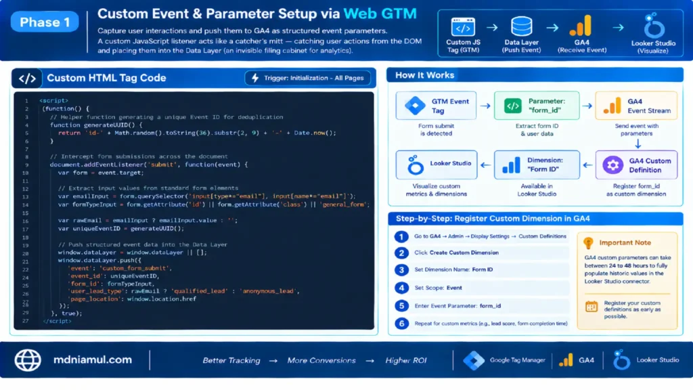The height and width of the screenshot is (390, 693).
Task: Click the Send event with parameters caption
Action: tap(636, 130)
